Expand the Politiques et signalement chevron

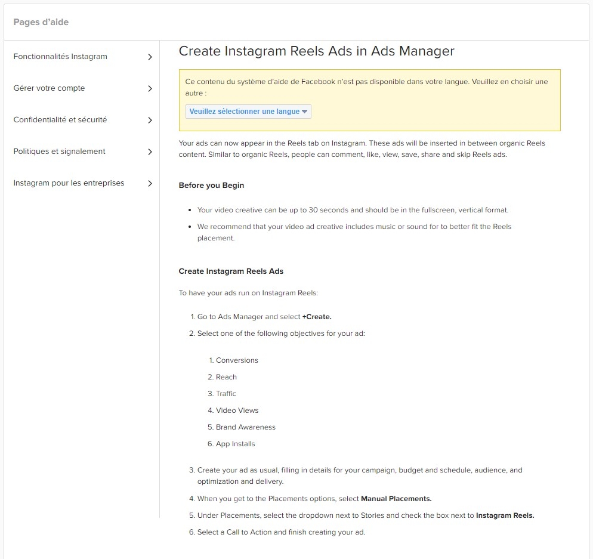coord(150,152)
